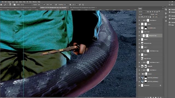Toggle pressure for size icon
The width and height of the screenshot is (175, 98).
80,5
